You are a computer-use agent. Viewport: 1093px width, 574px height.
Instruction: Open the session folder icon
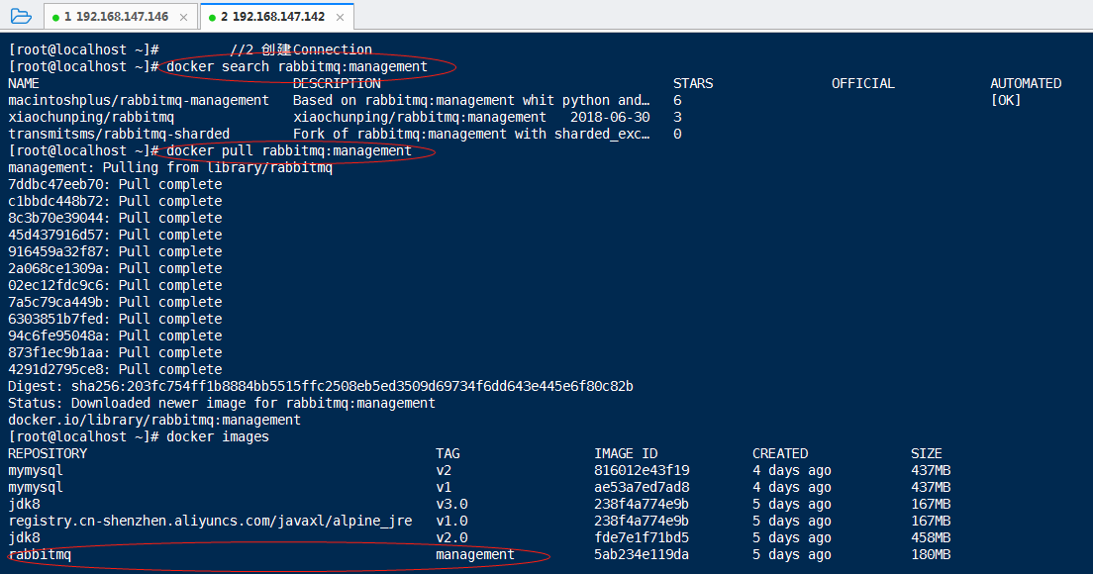pyautogui.click(x=21, y=16)
